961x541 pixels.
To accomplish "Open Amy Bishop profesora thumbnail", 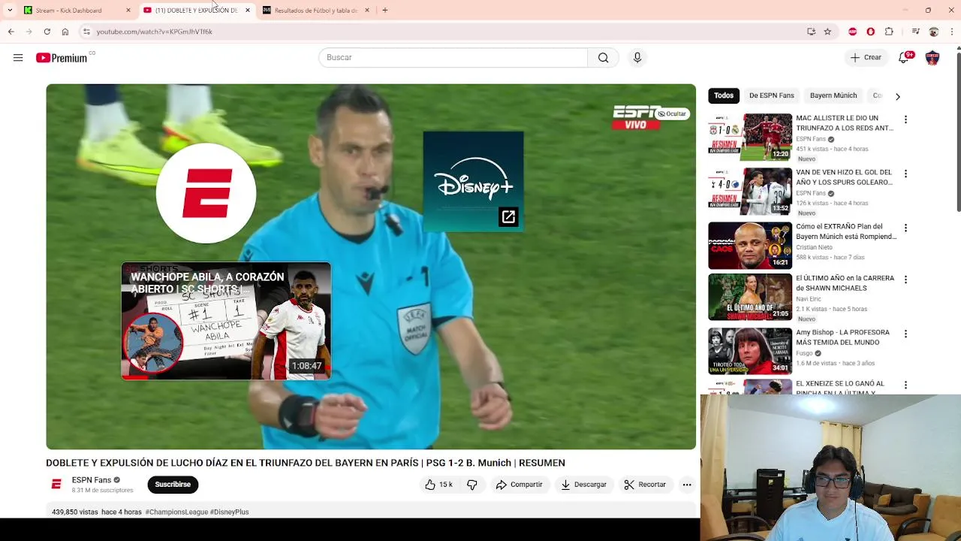I will (x=750, y=351).
